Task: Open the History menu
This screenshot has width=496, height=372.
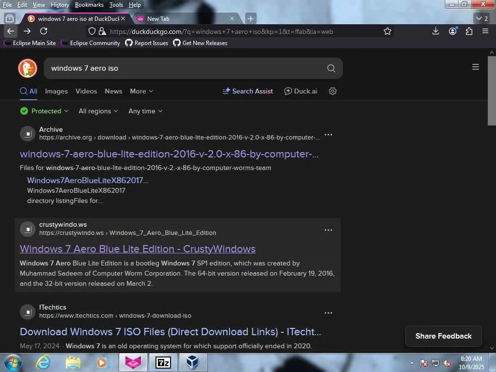Action: pos(60,5)
